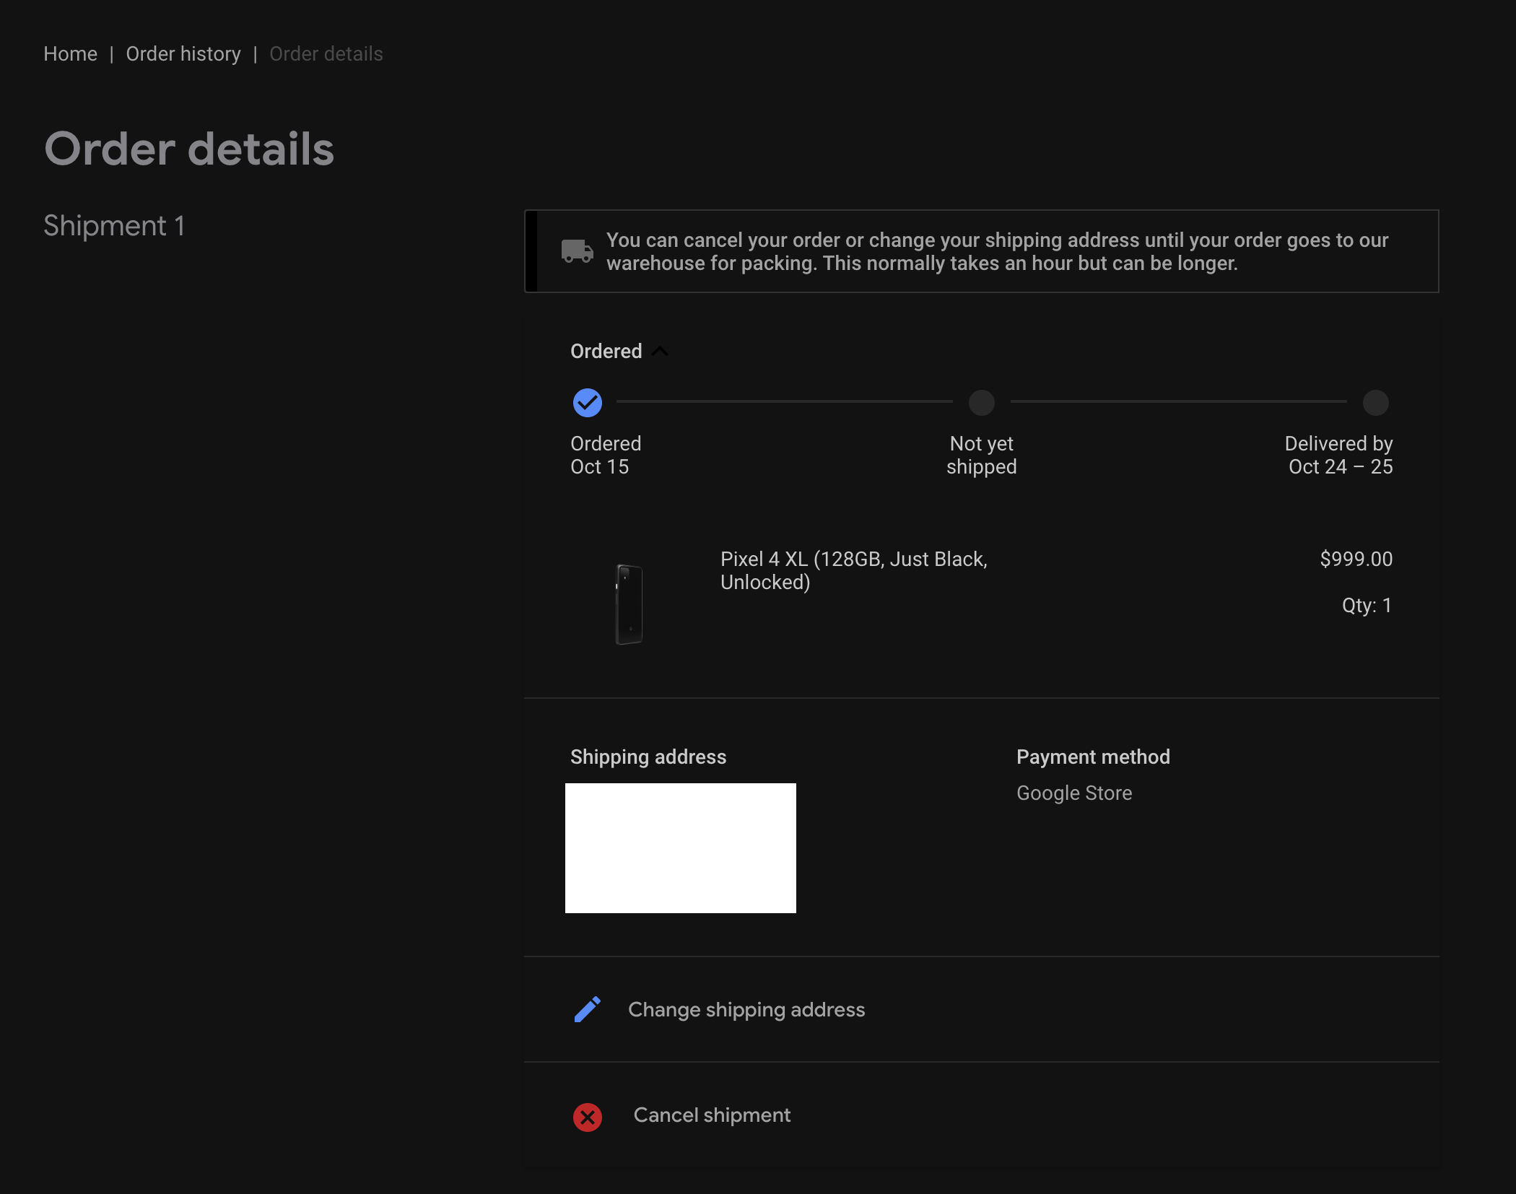Click the Shipment 1 heading
Viewport: 1516px width, 1194px height.
point(114,226)
